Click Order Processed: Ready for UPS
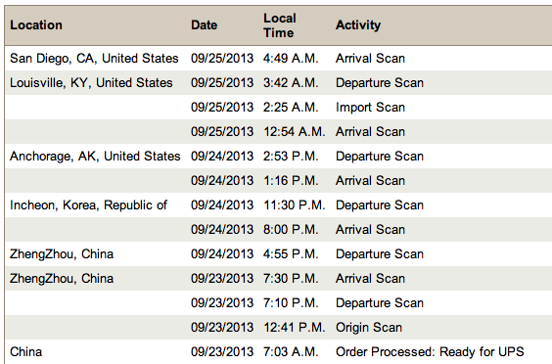Image resolution: width=552 pixels, height=364 pixels. (430, 351)
